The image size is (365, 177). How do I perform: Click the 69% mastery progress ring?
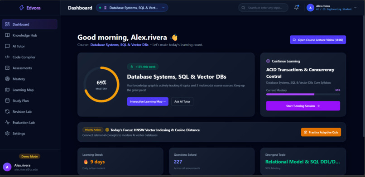click(101, 85)
